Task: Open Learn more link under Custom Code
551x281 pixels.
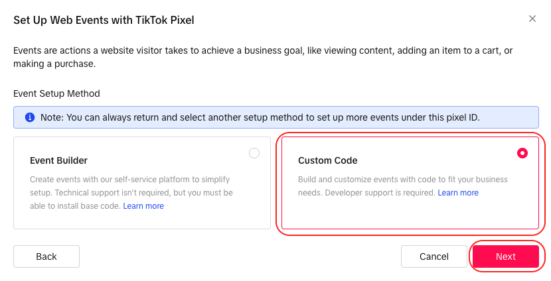Action: tap(458, 193)
